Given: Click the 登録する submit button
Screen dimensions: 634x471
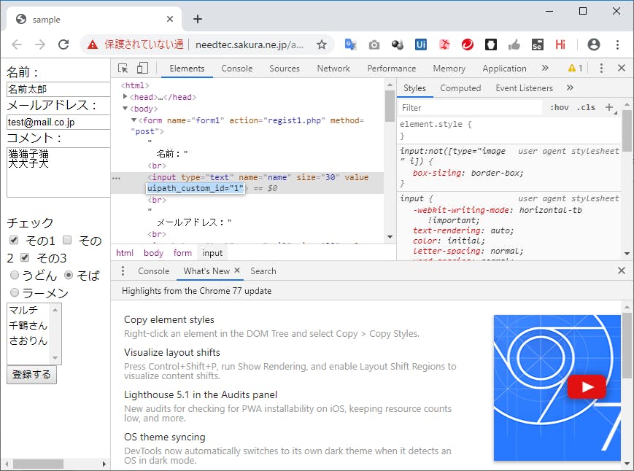Looking at the screenshot, I should (x=31, y=375).
